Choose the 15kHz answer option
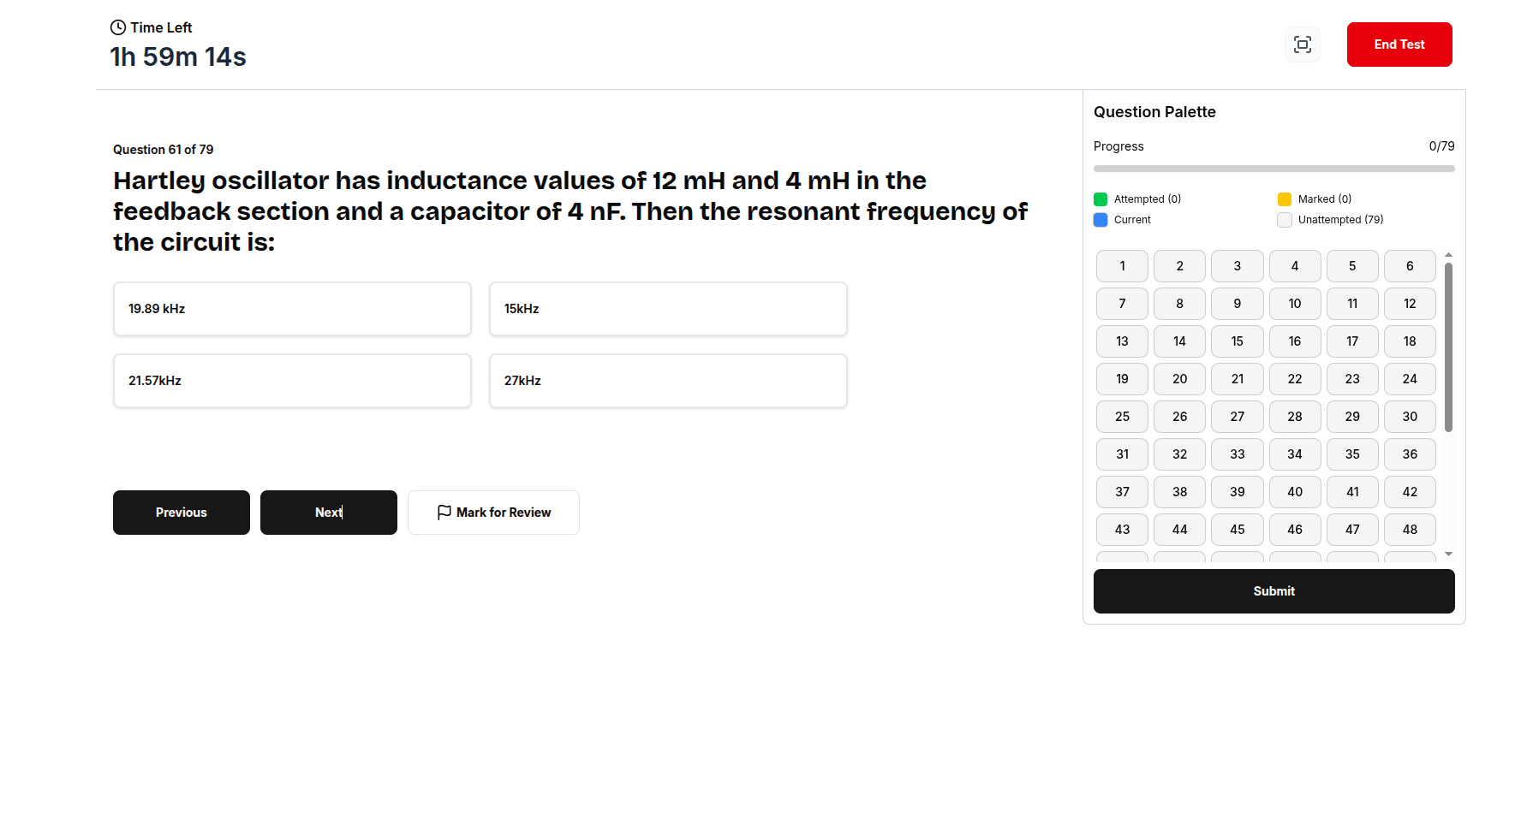 [668, 309]
